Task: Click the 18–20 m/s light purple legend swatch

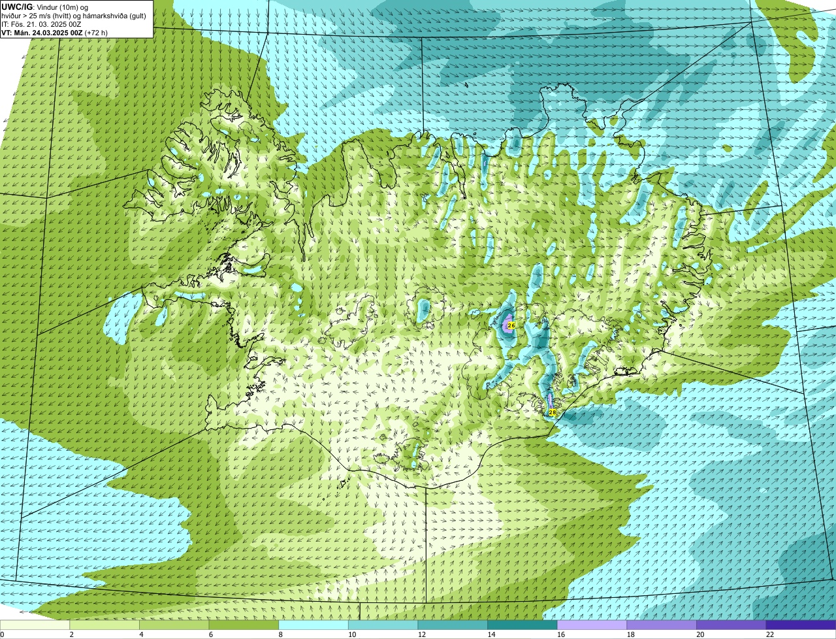Action: (x=662, y=625)
